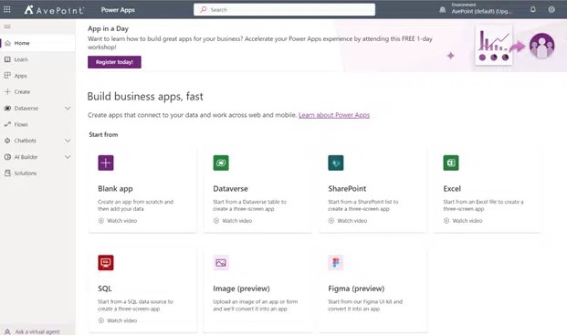Click the Apps grid icon in sidebar
The height and width of the screenshot is (336, 567).
pyautogui.click(x=7, y=76)
